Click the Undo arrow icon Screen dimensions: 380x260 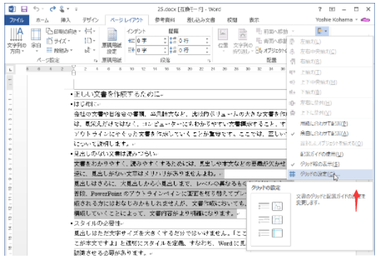coord(36,9)
